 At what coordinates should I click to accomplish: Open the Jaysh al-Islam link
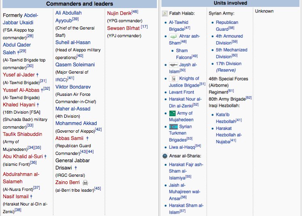click(x=183, y=68)
